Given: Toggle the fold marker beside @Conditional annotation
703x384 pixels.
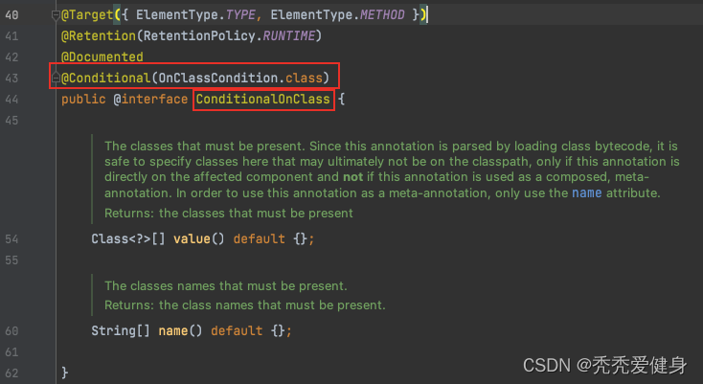Looking at the screenshot, I should [56, 79].
